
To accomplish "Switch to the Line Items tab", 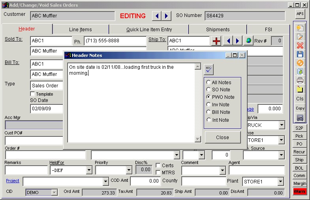I will (80, 30).
